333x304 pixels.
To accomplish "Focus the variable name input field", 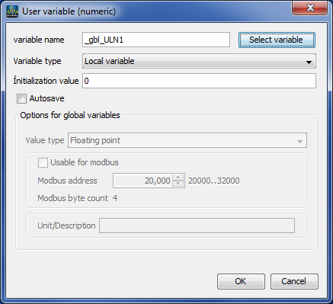I will tap(156, 40).
